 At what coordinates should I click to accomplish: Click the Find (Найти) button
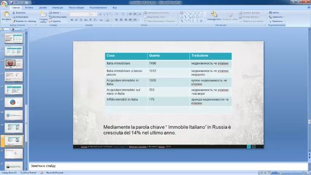(274, 13)
